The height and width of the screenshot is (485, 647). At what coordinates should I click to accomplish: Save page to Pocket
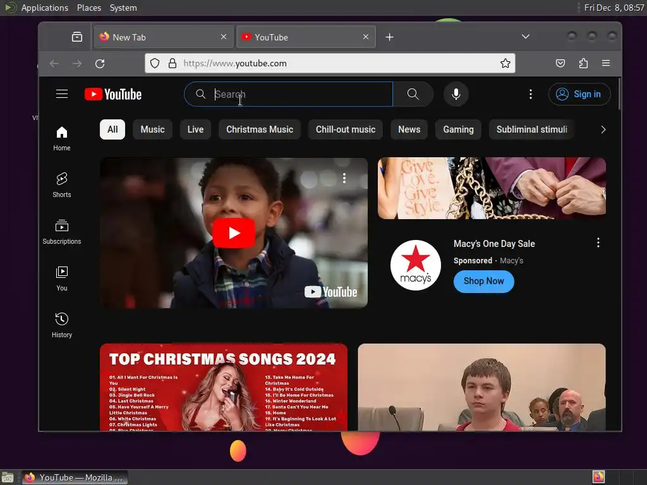(560, 63)
